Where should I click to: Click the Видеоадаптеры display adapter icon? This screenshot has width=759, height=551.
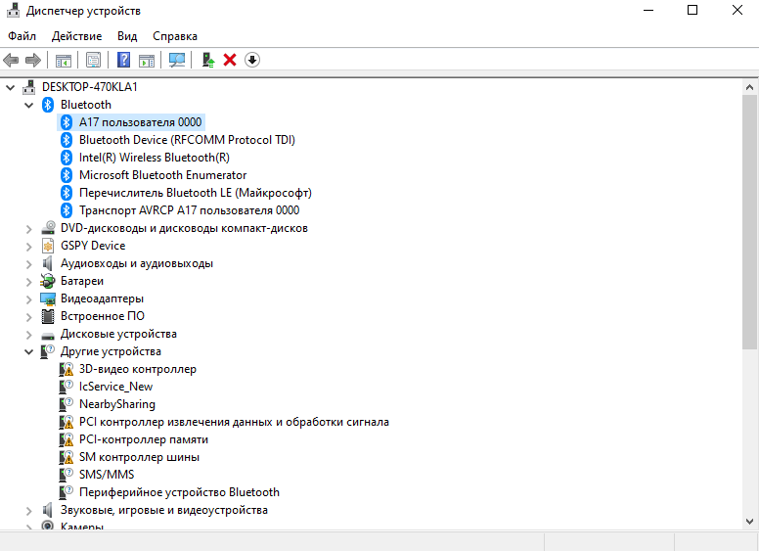[x=48, y=298]
